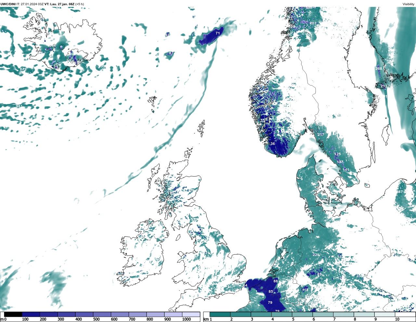Click the '268' value on the map
The width and height of the screenshot is (416, 322).
pyautogui.click(x=379, y=69)
